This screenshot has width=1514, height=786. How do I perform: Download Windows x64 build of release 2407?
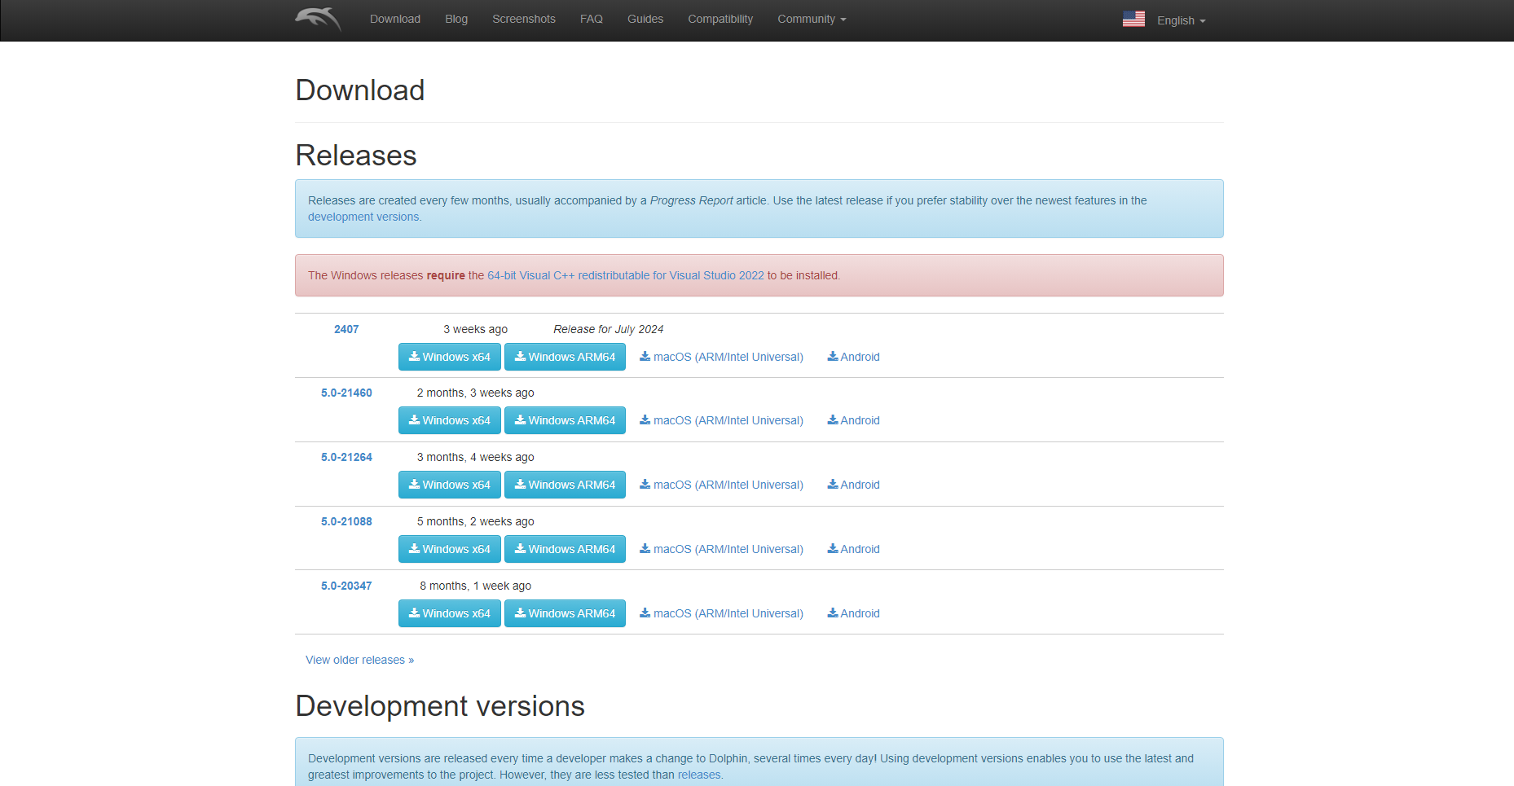pos(450,357)
